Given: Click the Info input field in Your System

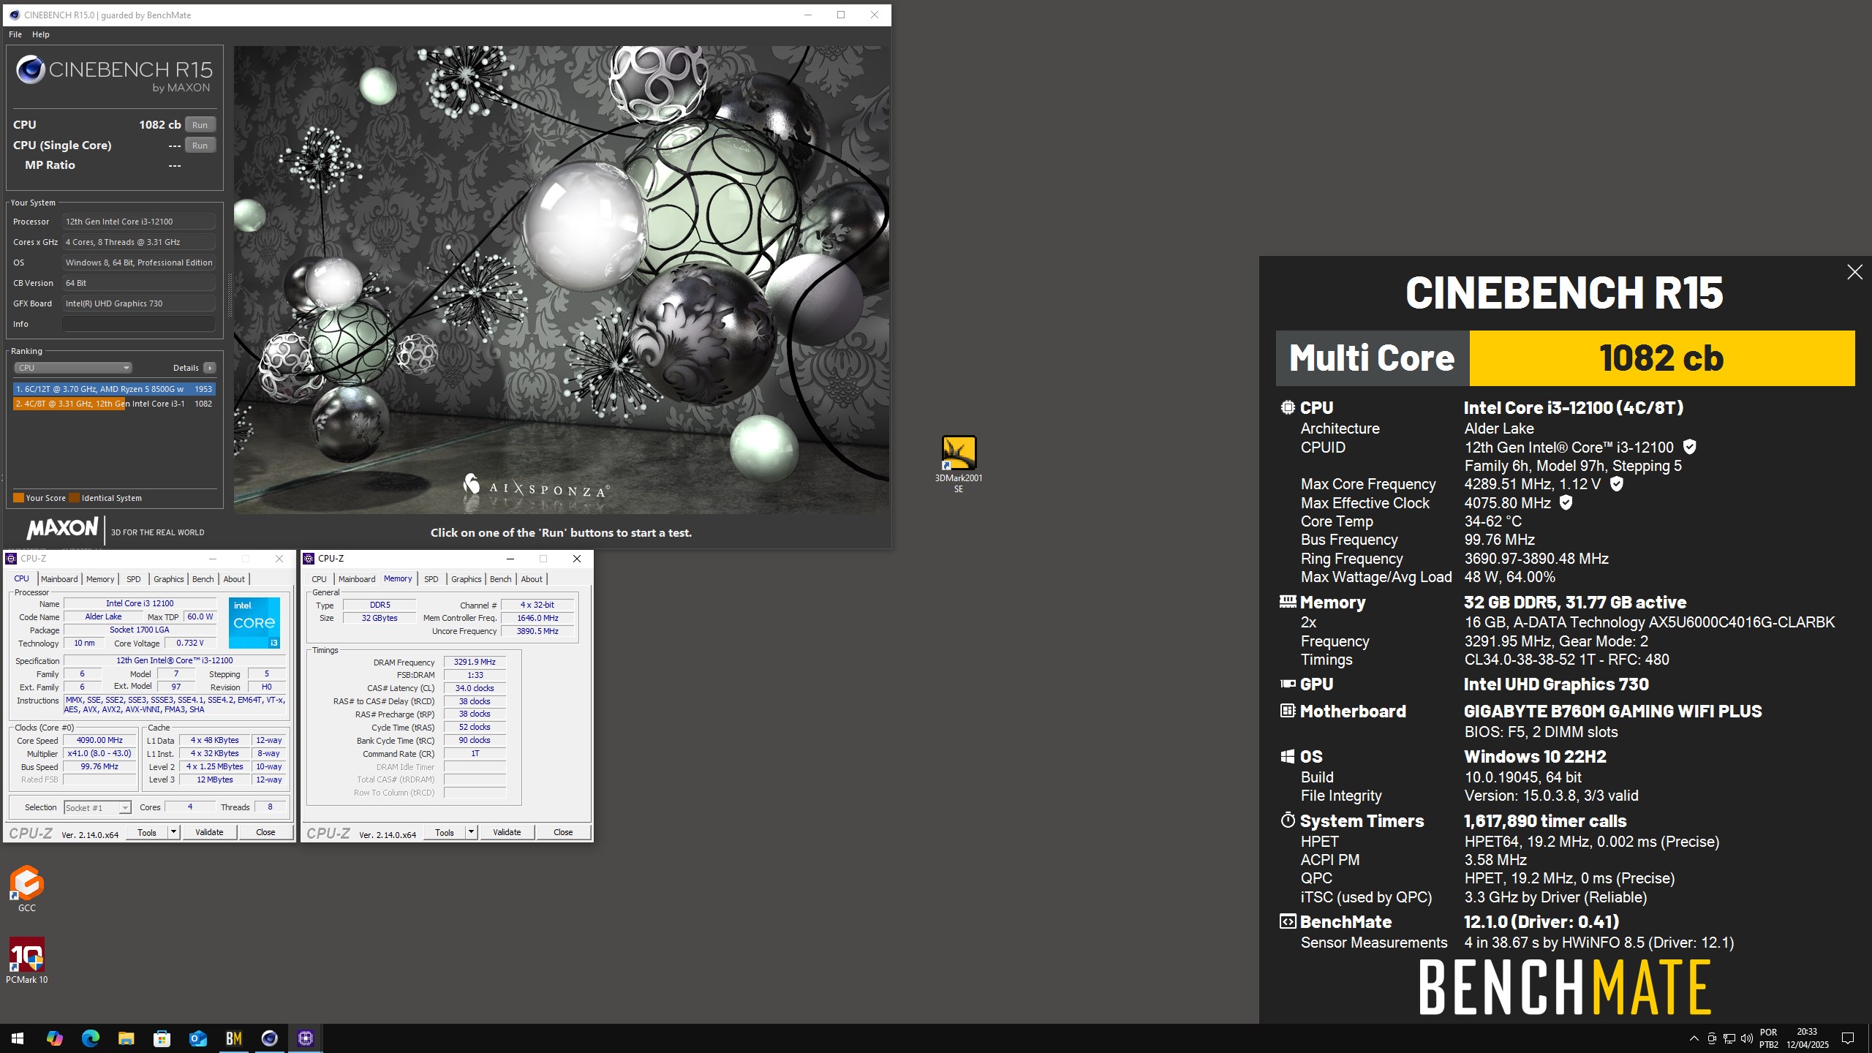Looking at the screenshot, I should click(139, 324).
